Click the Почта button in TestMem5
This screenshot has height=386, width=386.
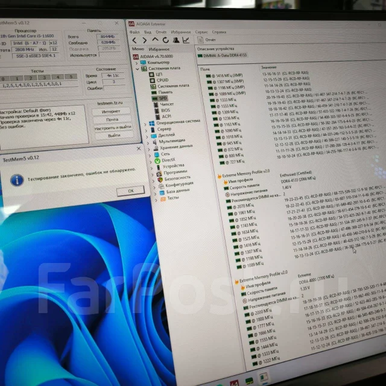tap(112, 119)
